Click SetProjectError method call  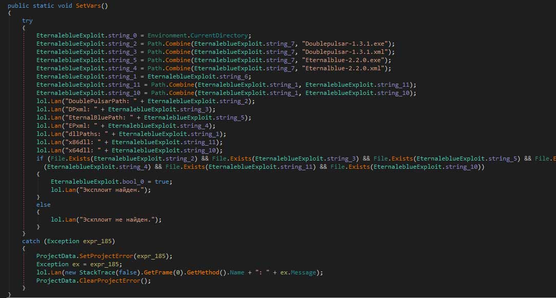(x=106, y=256)
